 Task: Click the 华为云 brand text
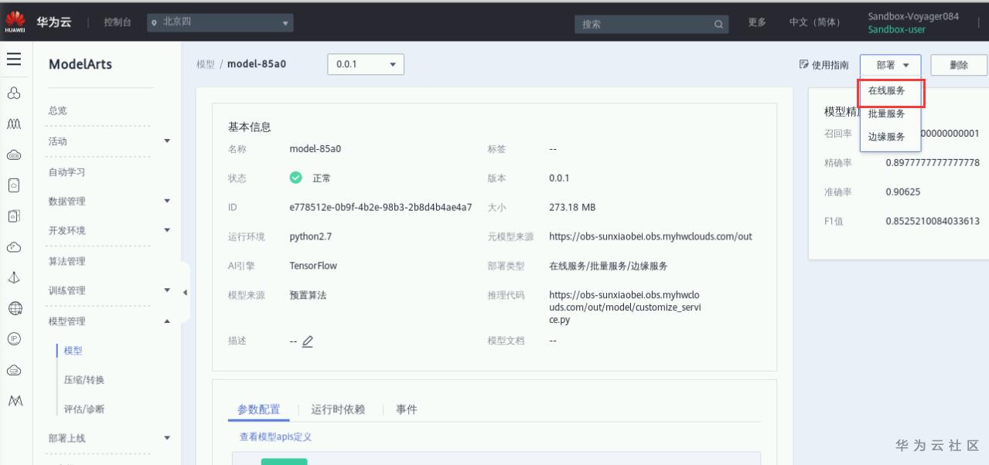point(54,22)
